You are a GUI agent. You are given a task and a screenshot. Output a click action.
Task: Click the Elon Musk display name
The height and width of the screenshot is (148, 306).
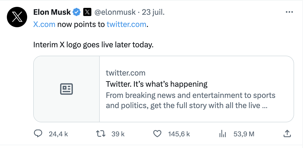[52, 12]
